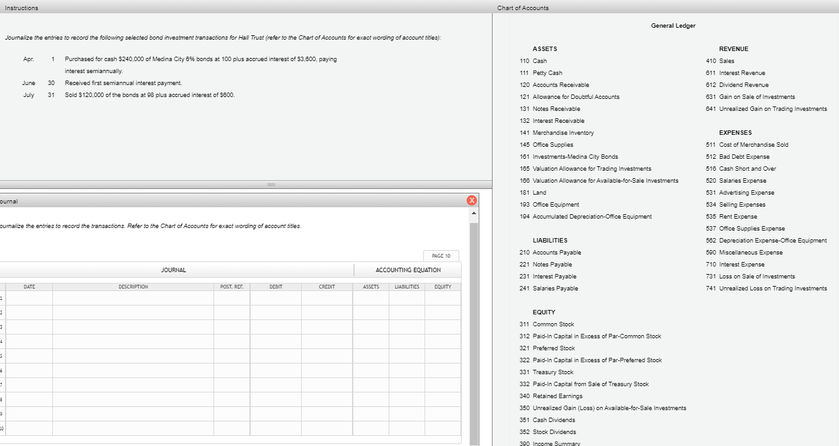Click the July 31 bond sale transaction text
Screen dimensions: 839x446
pyautogui.click(x=150, y=95)
